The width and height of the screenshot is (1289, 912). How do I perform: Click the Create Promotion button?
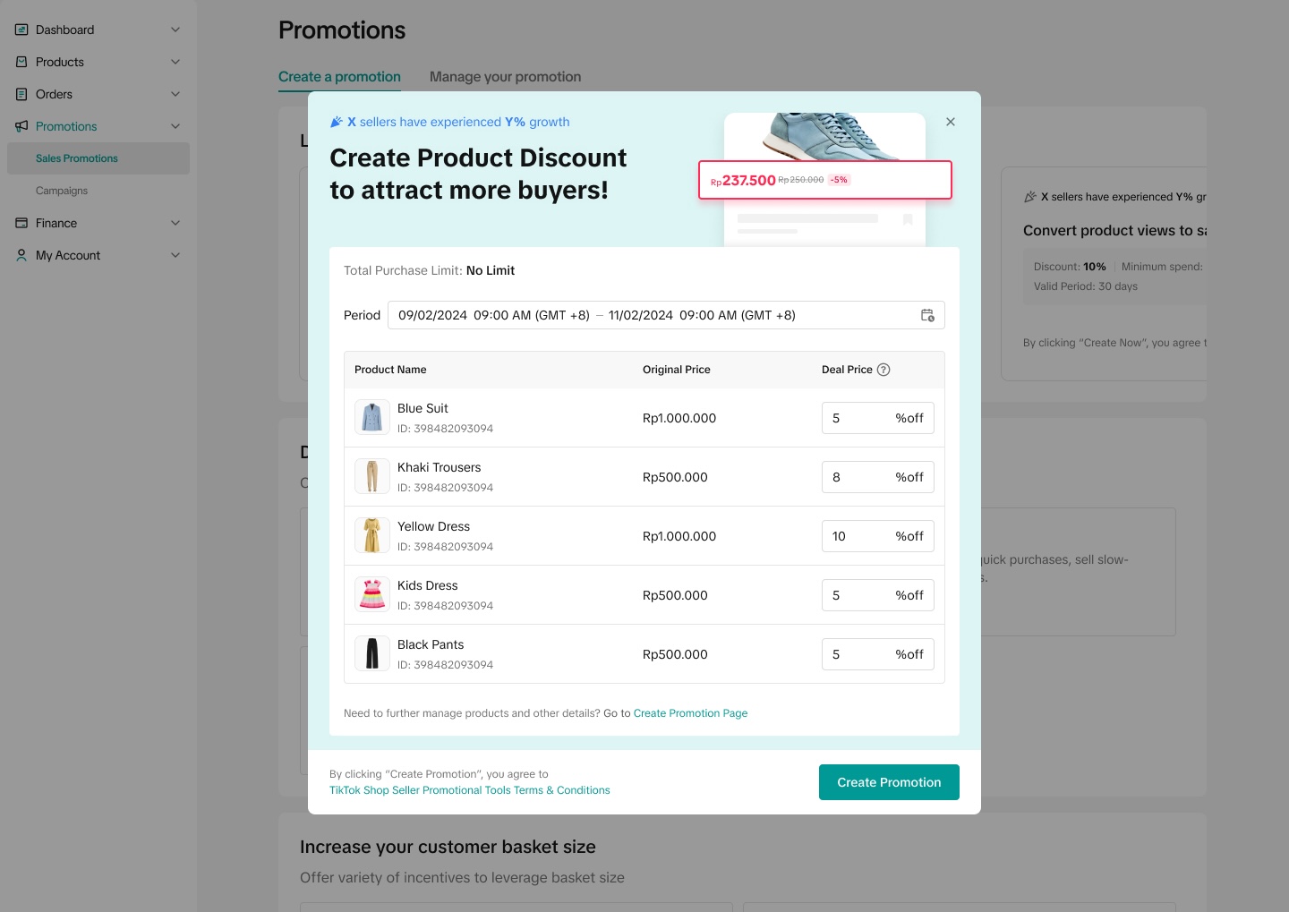(x=889, y=782)
